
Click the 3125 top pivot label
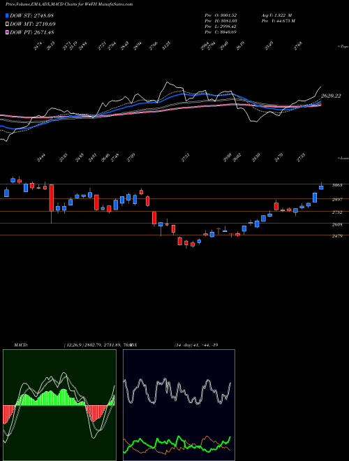click(166, 47)
